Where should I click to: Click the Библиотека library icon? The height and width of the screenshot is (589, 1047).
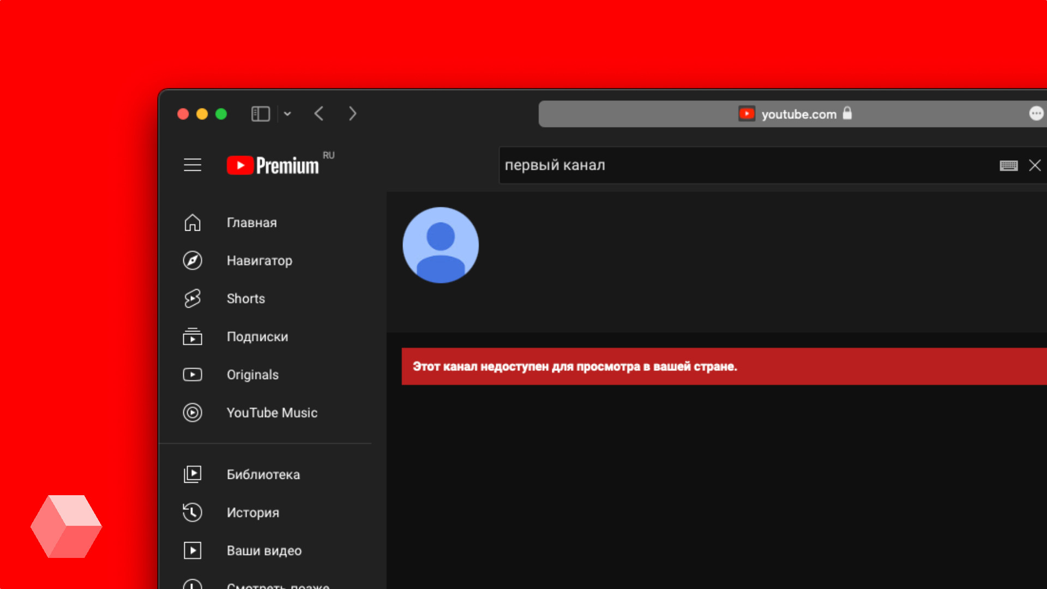click(192, 474)
